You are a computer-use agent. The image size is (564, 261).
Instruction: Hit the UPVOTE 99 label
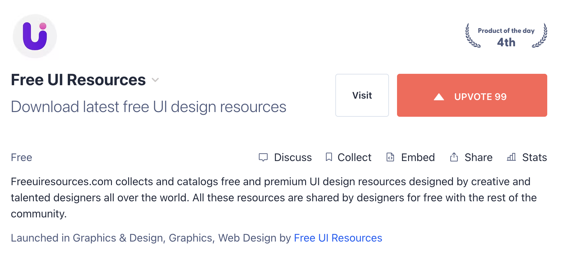coord(480,97)
